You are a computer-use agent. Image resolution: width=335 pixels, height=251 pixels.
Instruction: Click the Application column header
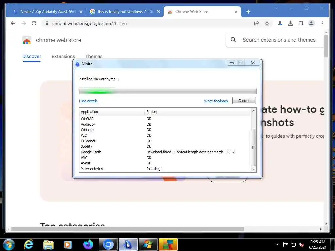112,112
